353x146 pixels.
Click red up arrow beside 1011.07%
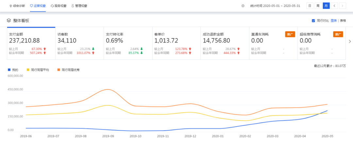coord(93,53)
